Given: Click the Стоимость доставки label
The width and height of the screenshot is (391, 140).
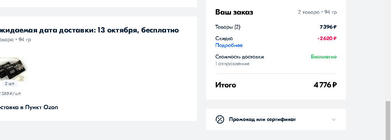Looking at the screenshot, I should (x=239, y=57).
